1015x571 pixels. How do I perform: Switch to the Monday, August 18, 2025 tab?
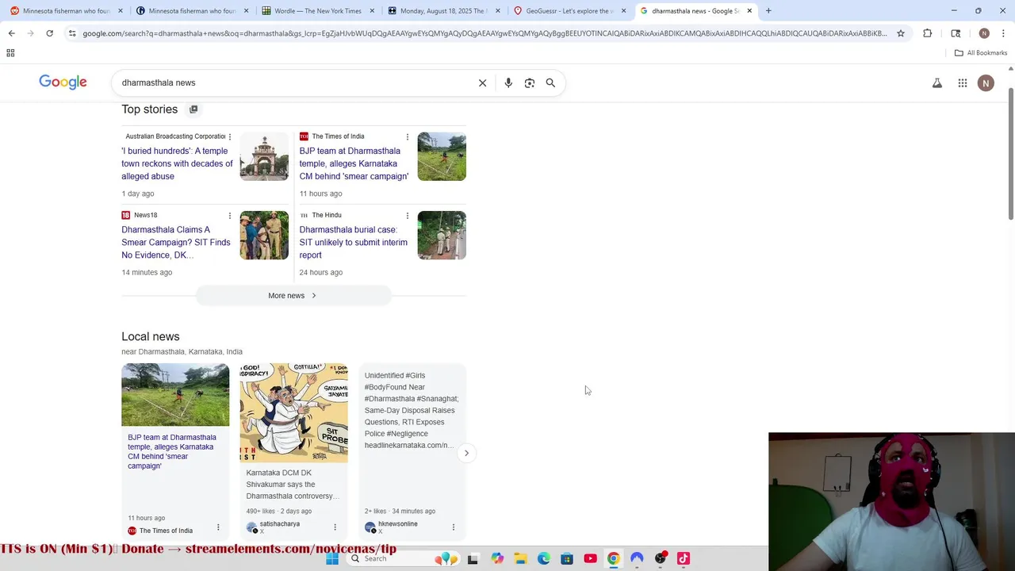(x=443, y=11)
